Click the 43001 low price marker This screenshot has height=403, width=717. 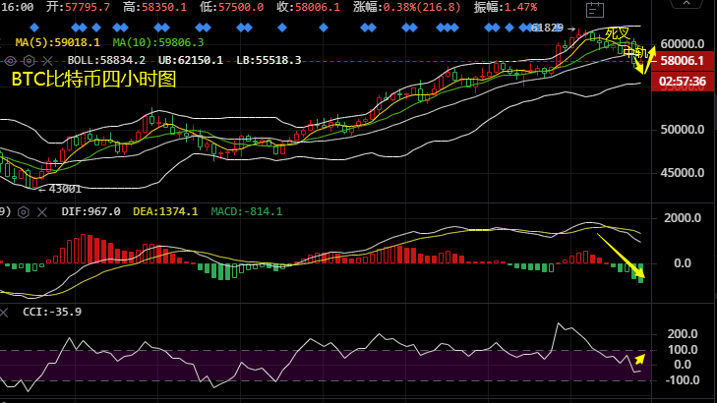64,188
